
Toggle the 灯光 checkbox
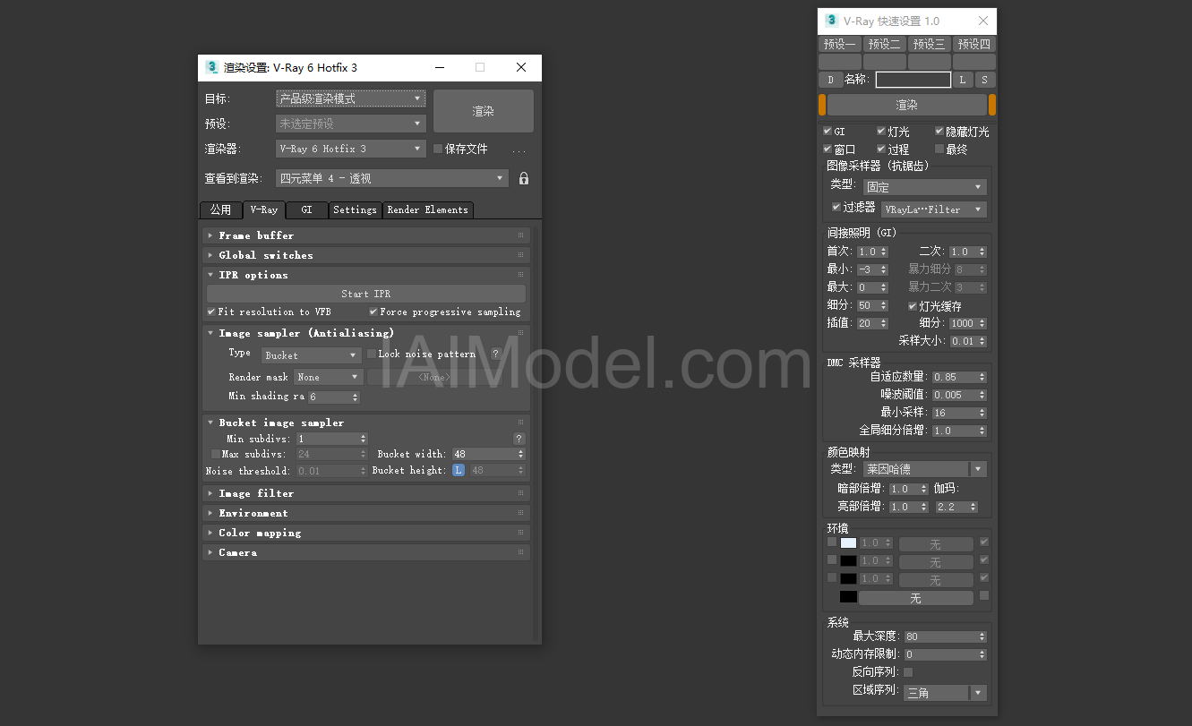pyautogui.click(x=881, y=131)
